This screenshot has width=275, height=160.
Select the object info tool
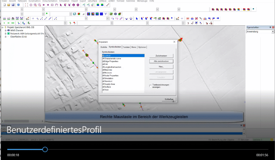pos(74,5)
